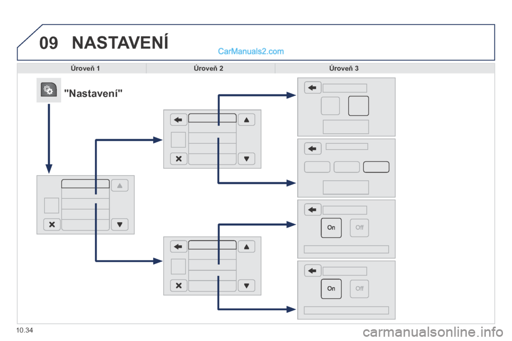
Task: Click back arrow in first Úroveň 3 screen
Action: [x=313, y=88]
